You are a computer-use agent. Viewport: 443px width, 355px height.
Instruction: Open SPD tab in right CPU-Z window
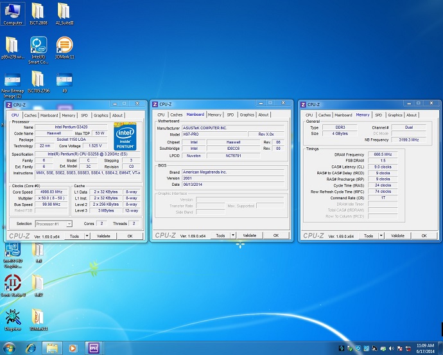(x=379, y=115)
